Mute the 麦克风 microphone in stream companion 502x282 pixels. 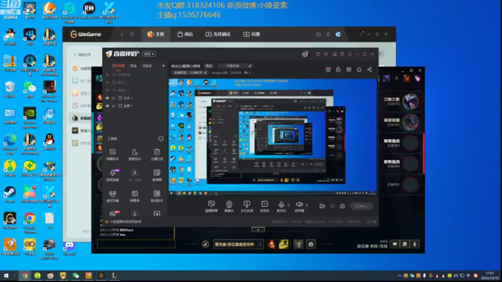point(281,206)
